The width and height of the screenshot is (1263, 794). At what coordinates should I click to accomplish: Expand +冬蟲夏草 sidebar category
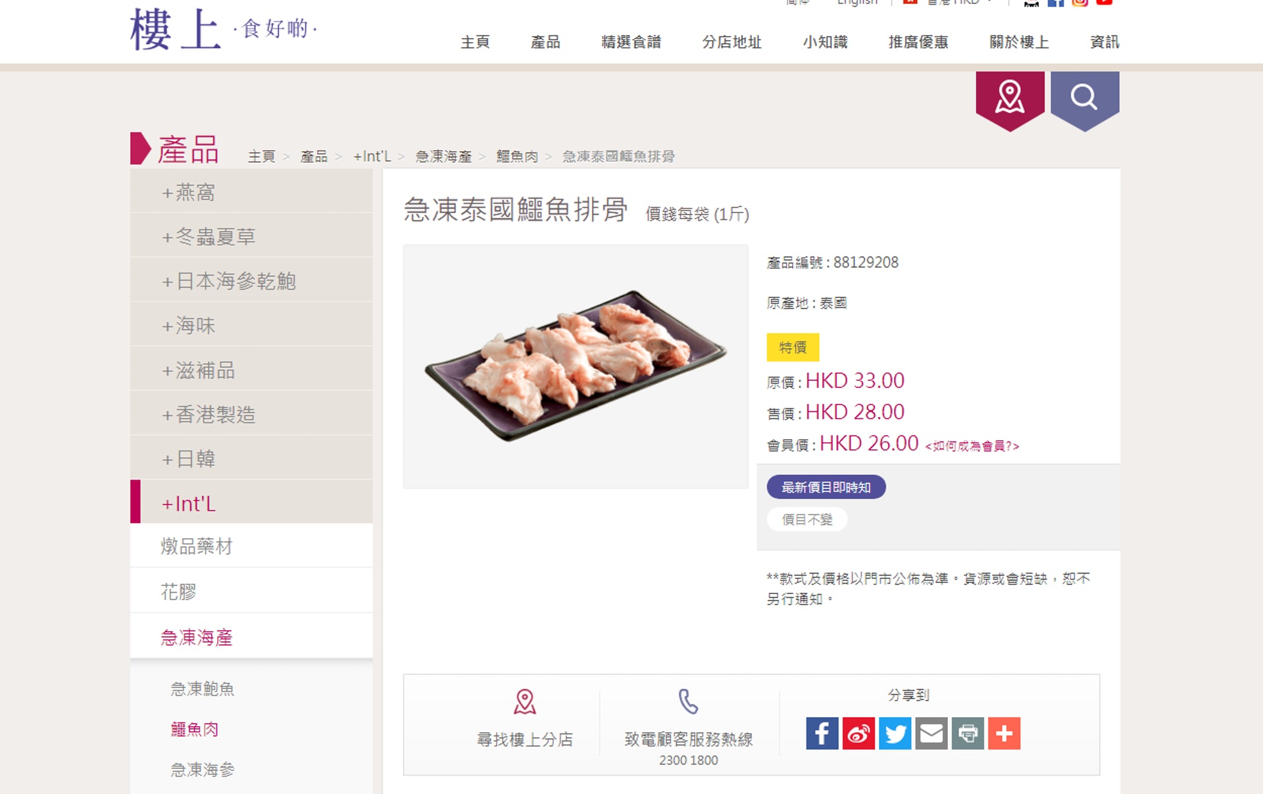[x=251, y=236]
